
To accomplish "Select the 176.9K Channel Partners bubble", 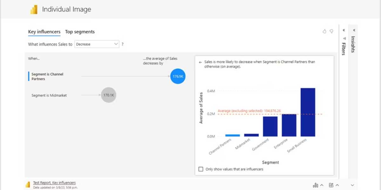I will 178,76.
